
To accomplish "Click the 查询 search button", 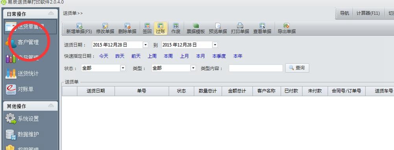I will click(297, 68).
